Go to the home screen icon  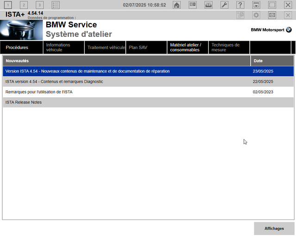coord(177,5)
